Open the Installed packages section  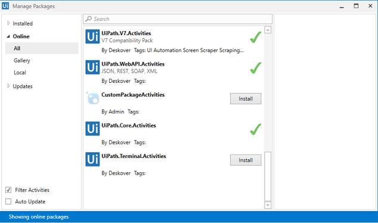click(23, 23)
